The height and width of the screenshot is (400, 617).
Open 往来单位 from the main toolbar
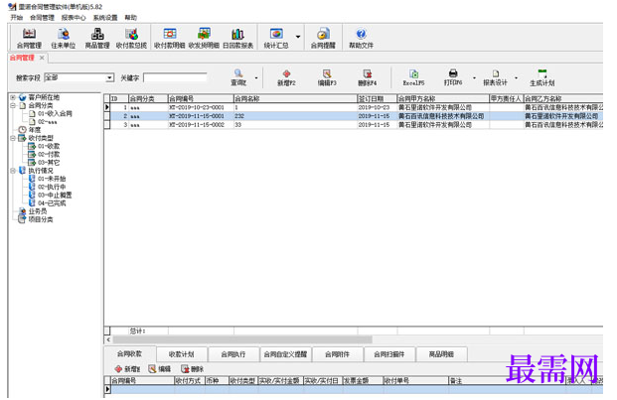(x=63, y=38)
